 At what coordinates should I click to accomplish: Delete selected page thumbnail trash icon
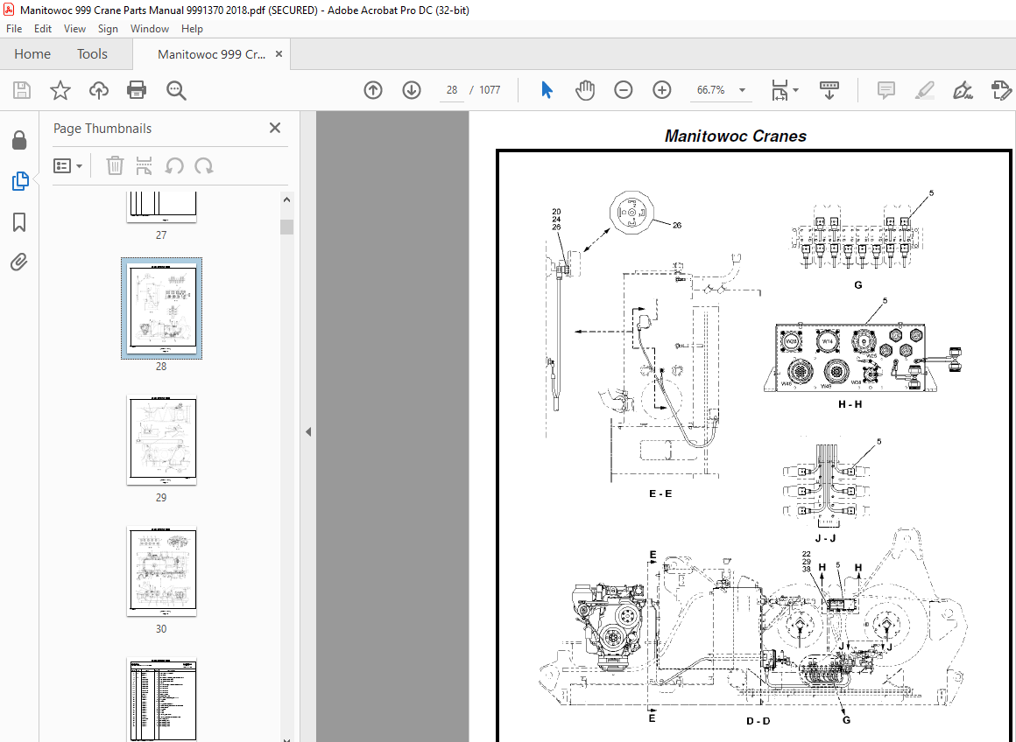115,165
